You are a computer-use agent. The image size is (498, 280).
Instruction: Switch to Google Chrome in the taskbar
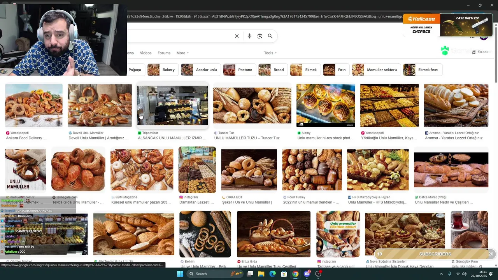[x=295, y=274]
